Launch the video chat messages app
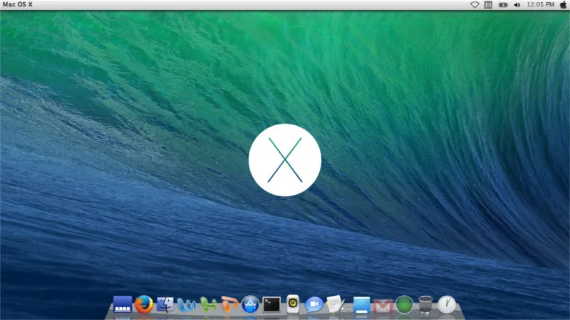570x320 pixels. 313,304
